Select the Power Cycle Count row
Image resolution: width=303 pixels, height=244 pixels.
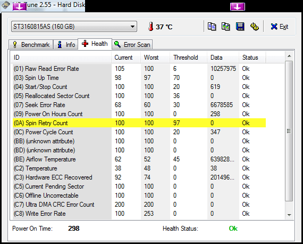[139, 132]
